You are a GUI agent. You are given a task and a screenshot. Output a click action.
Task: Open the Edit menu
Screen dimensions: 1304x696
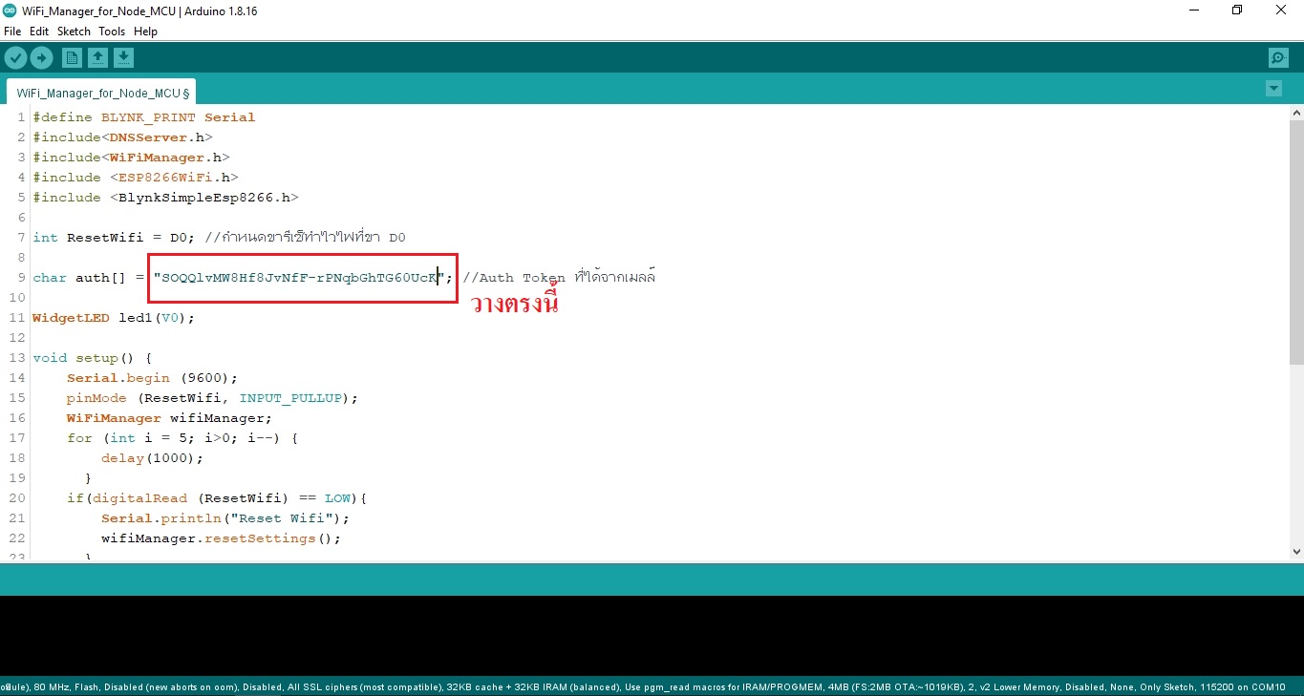coord(39,32)
